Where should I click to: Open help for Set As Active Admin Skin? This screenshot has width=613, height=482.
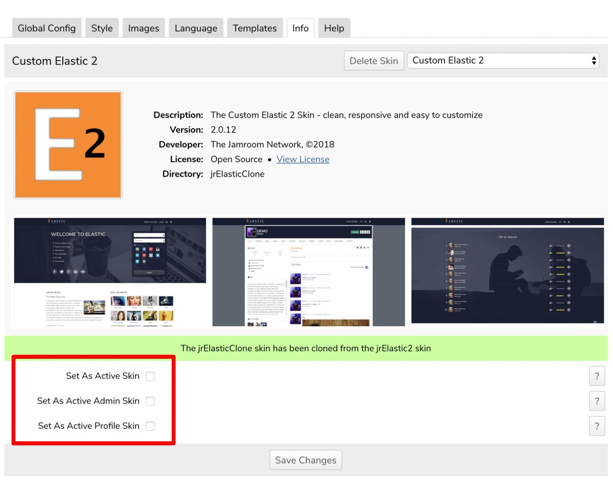(597, 401)
